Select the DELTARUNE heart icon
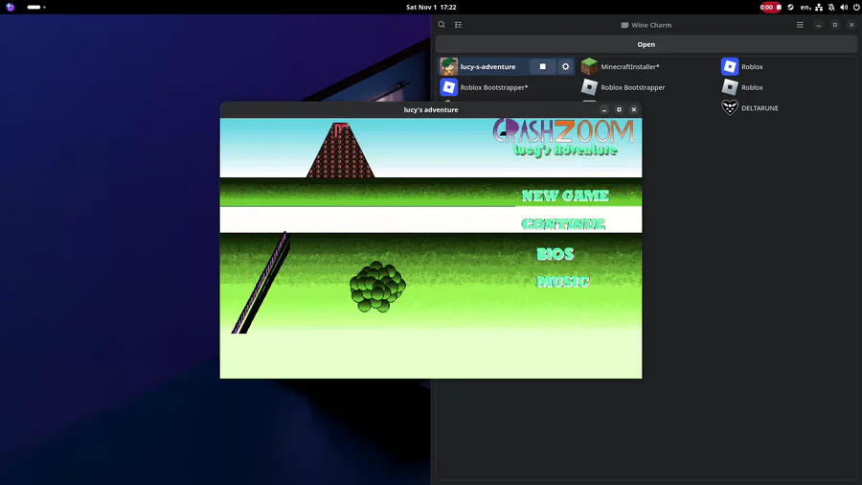862x485 pixels. (730, 107)
